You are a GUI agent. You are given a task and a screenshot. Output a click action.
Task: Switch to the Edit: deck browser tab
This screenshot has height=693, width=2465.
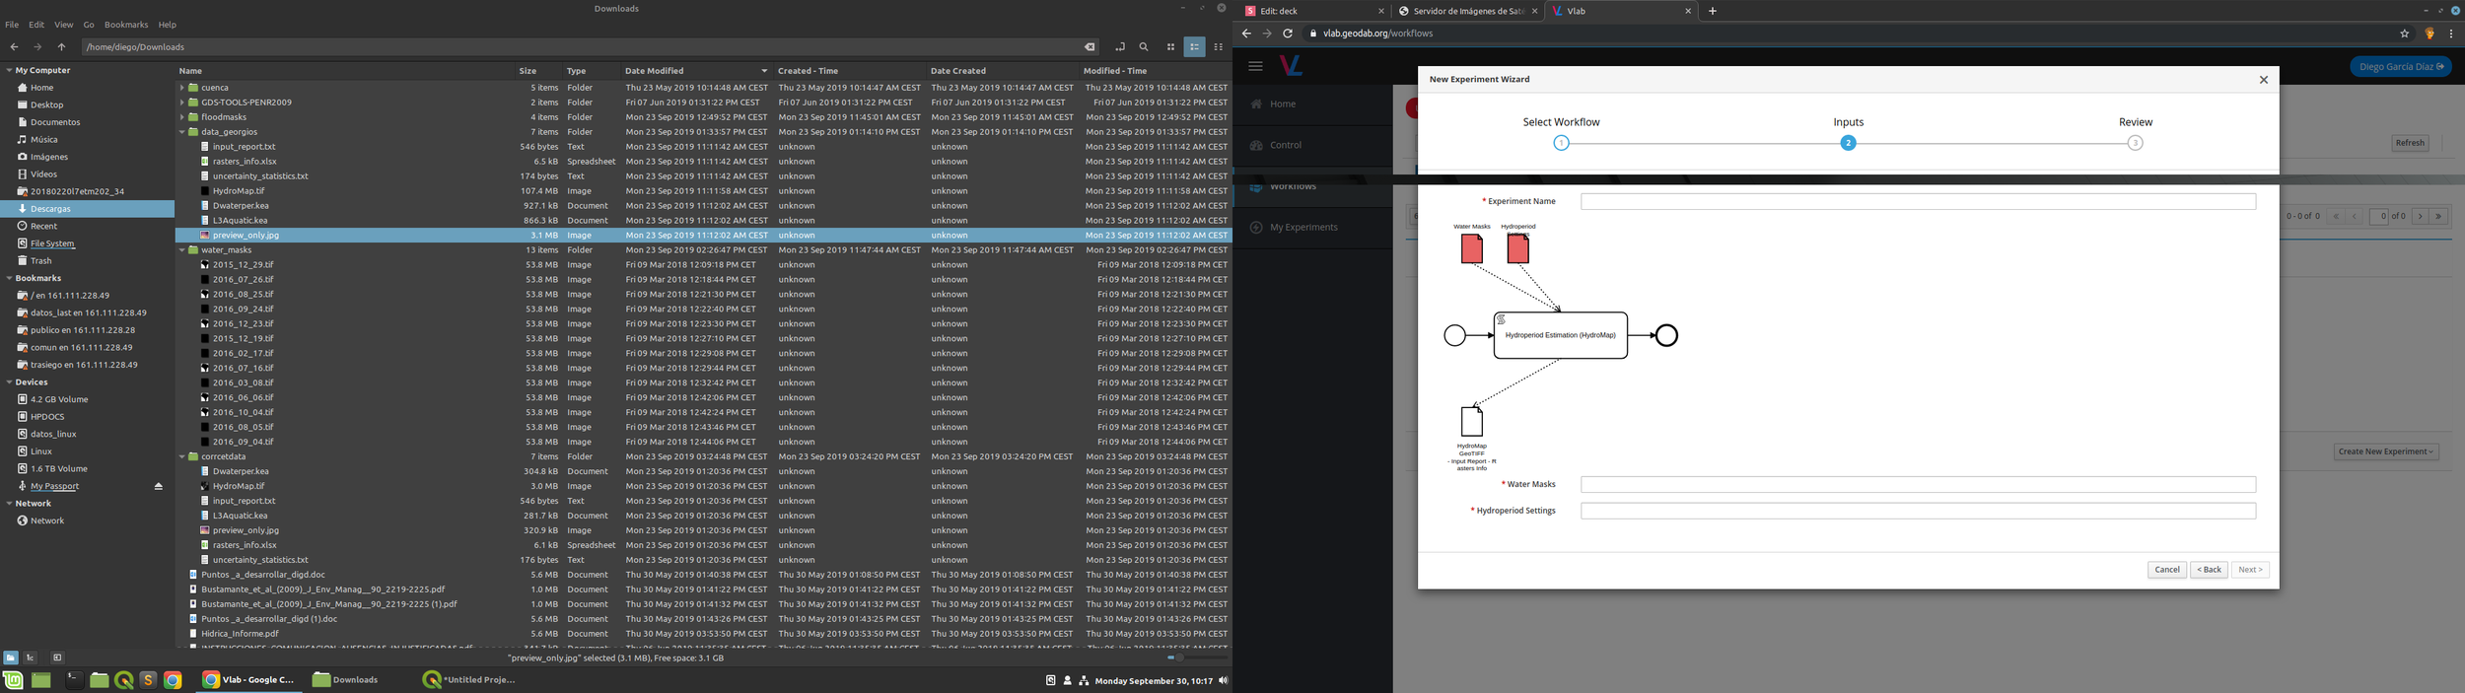[1313, 11]
